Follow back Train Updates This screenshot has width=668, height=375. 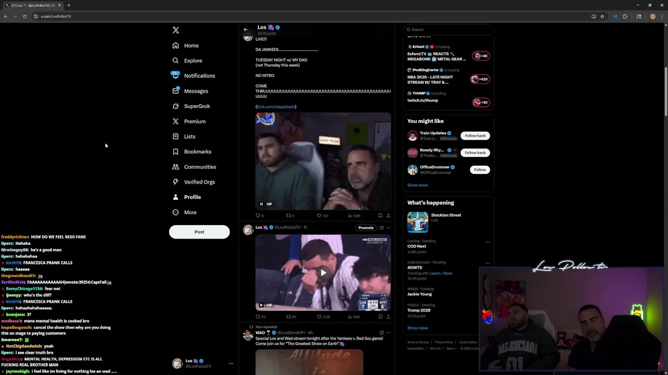tap(475, 136)
